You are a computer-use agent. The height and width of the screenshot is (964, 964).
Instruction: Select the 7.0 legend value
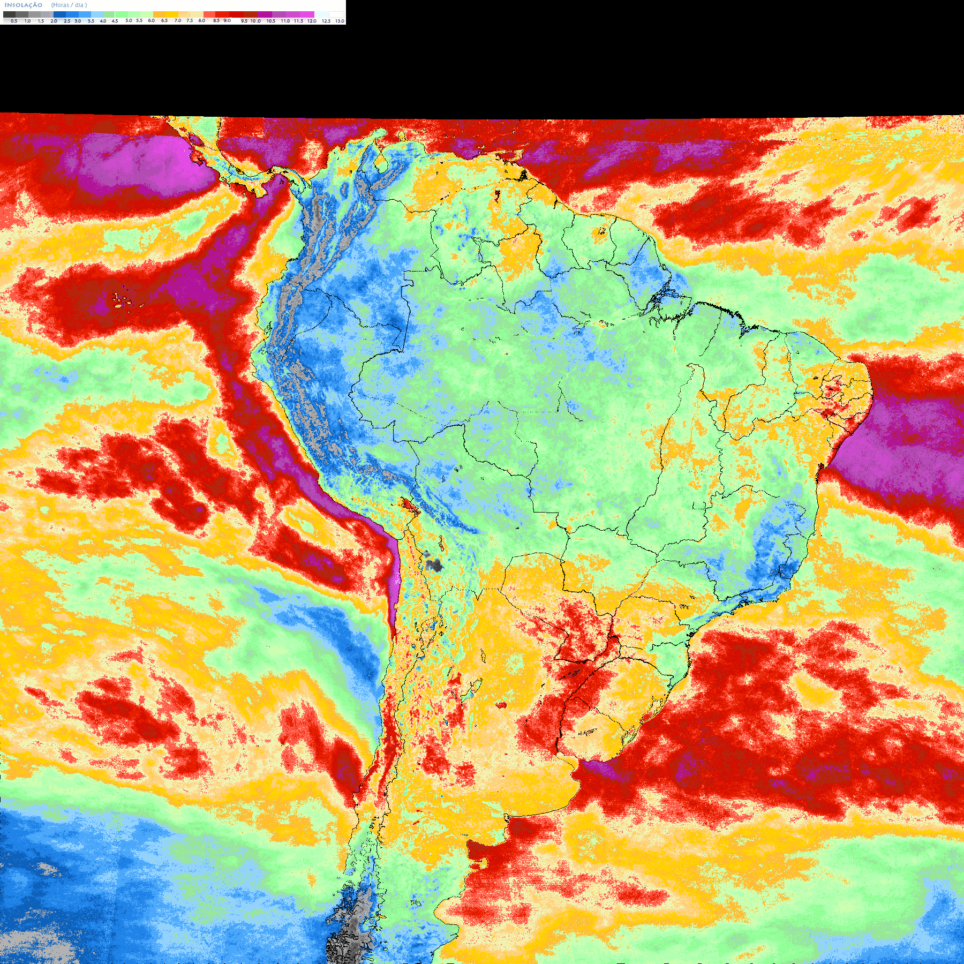178,20
